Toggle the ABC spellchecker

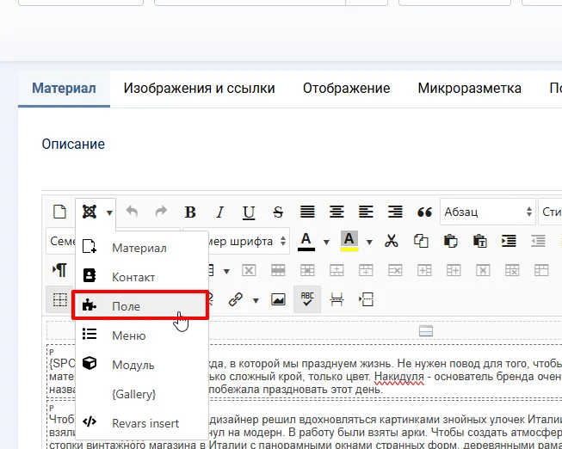click(x=307, y=299)
